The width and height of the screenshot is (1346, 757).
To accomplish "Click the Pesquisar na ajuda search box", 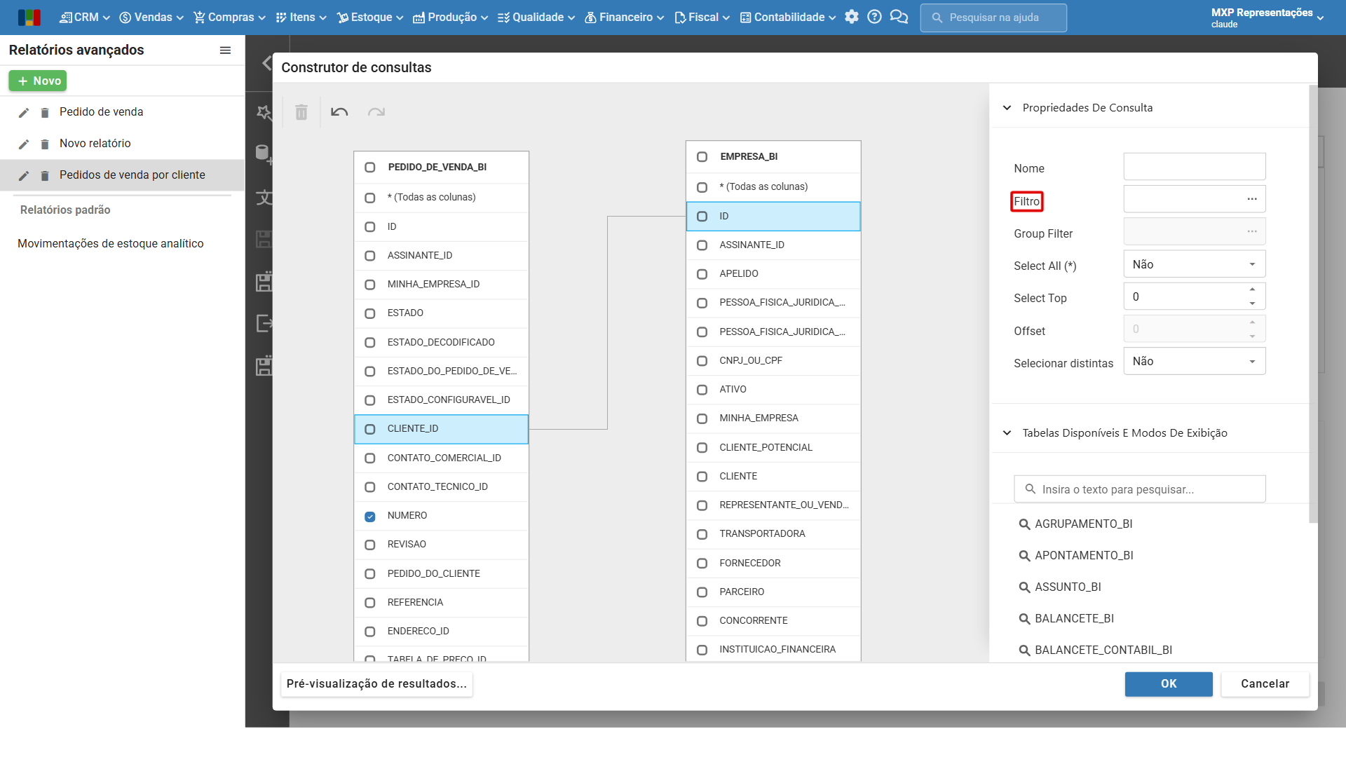I will [993, 18].
